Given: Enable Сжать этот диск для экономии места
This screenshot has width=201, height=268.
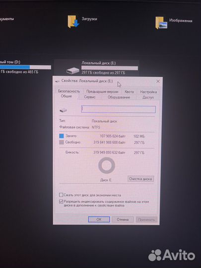Looking at the screenshot, I should [x=61, y=195].
